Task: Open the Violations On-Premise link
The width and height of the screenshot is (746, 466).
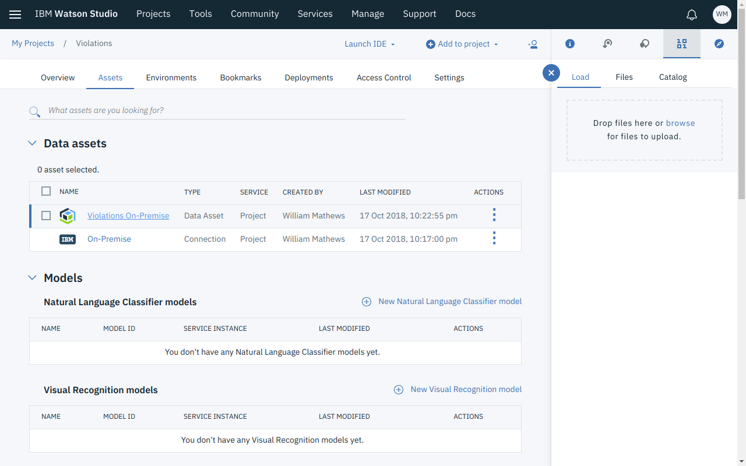Action: point(128,216)
